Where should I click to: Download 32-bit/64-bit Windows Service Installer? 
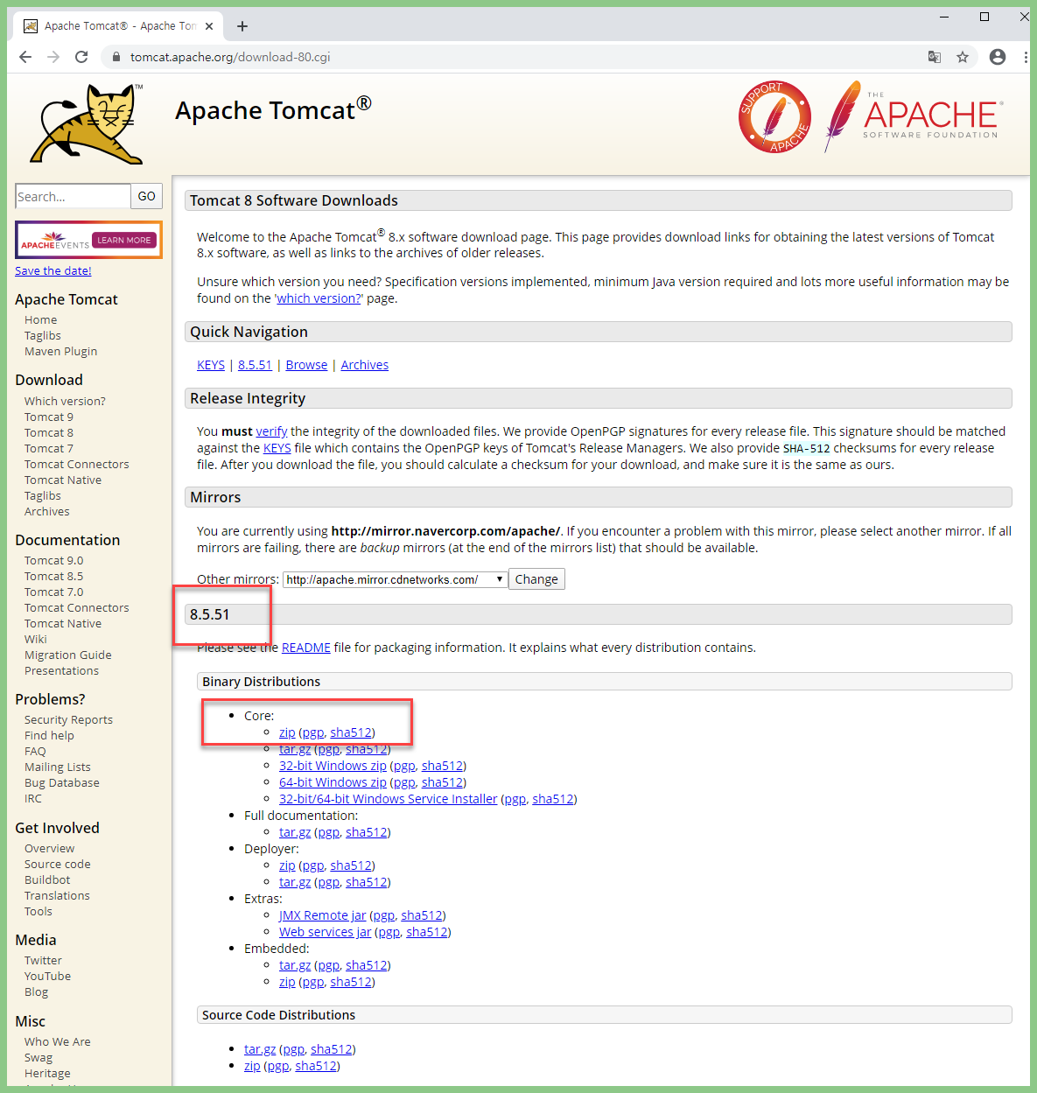coord(388,799)
